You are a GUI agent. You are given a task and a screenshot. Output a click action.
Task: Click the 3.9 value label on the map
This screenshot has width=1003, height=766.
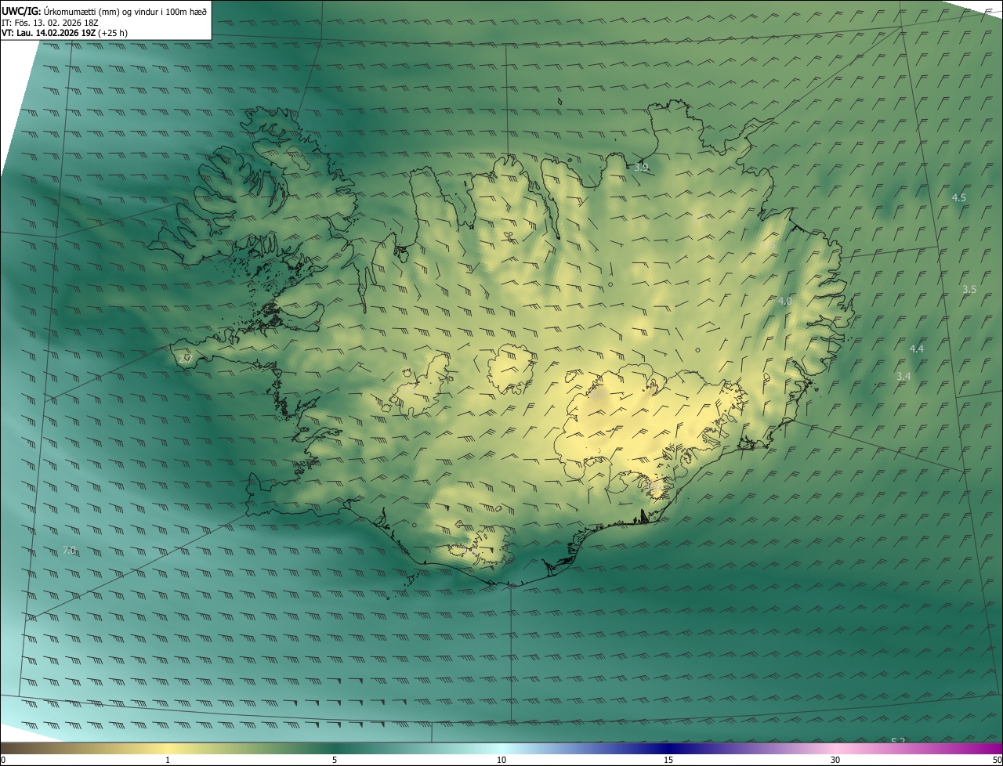[642, 168]
